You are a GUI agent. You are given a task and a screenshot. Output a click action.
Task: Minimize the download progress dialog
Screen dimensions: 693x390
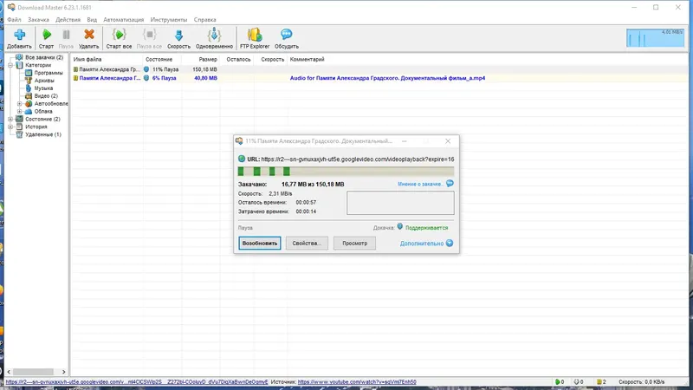(x=404, y=141)
